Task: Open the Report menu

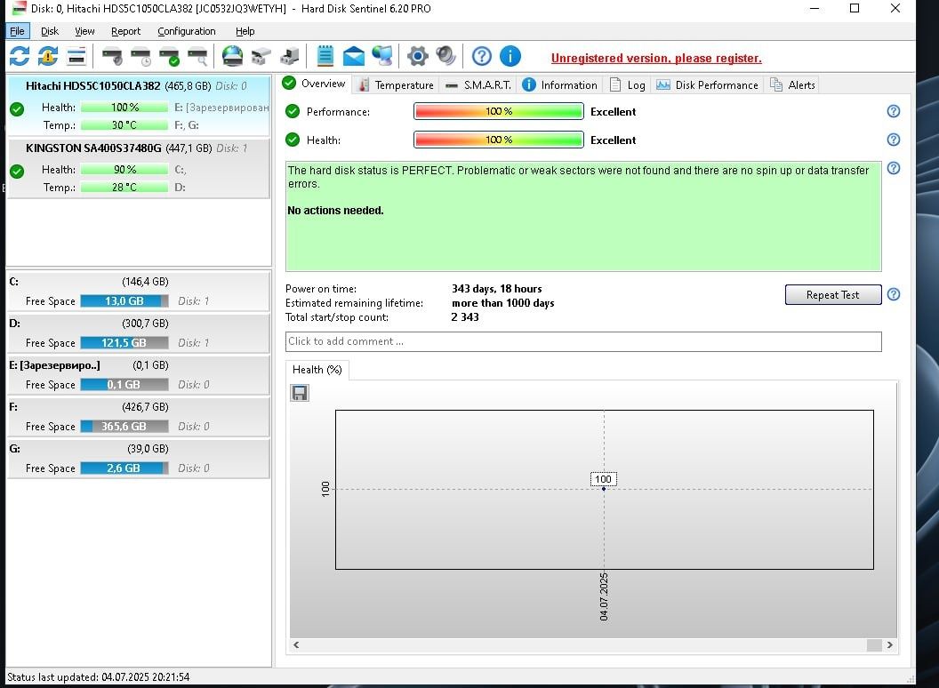Action: click(x=125, y=31)
